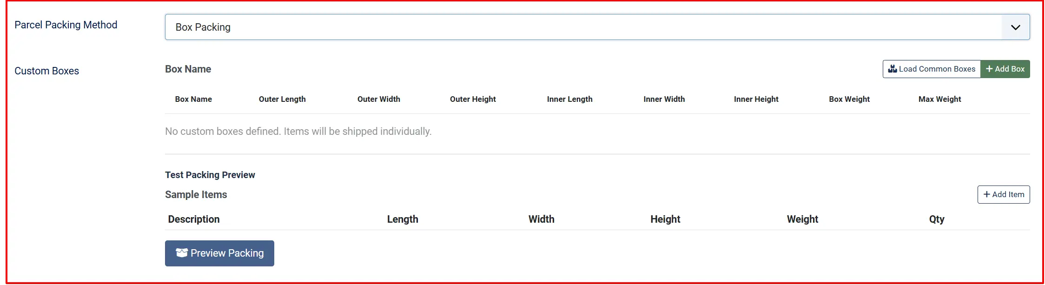Click the Inner Height column header

pyautogui.click(x=756, y=99)
